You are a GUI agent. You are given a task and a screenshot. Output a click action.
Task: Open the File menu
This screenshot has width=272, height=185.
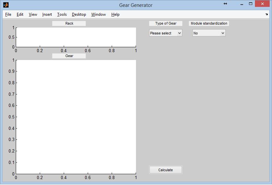(8, 14)
